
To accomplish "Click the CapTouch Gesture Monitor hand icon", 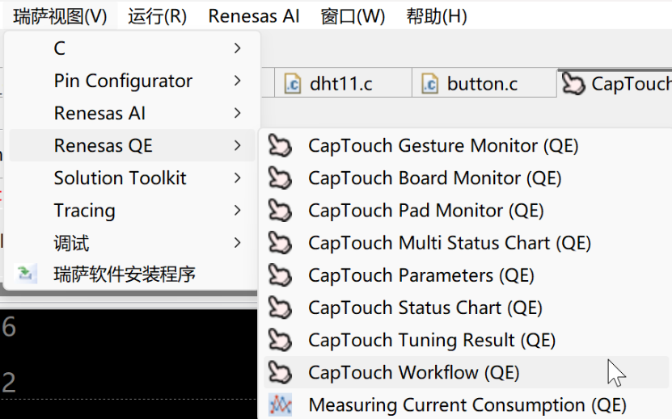I will point(280,146).
